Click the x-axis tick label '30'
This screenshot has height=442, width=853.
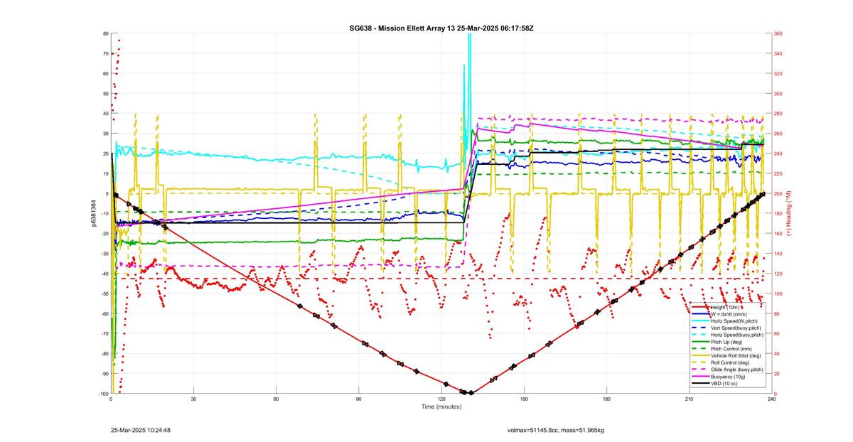click(x=193, y=399)
